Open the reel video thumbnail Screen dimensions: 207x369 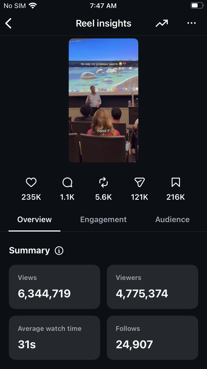coord(104,100)
